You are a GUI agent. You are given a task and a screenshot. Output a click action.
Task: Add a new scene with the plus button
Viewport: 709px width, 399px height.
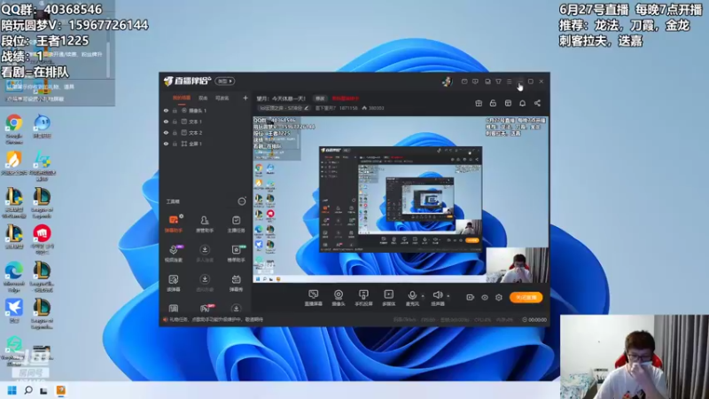[245, 98]
